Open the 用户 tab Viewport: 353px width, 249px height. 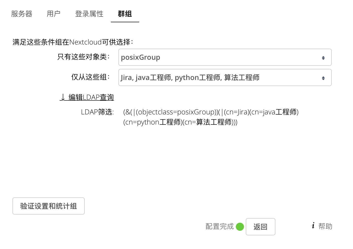click(x=54, y=14)
